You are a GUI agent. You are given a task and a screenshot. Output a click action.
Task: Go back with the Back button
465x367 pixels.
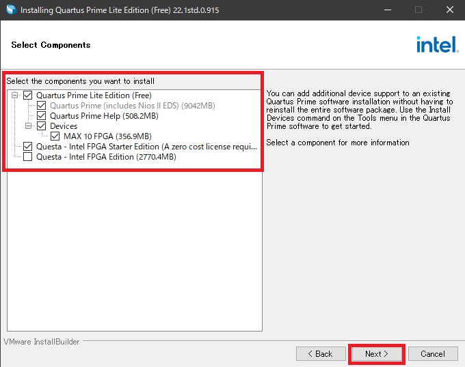point(321,354)
